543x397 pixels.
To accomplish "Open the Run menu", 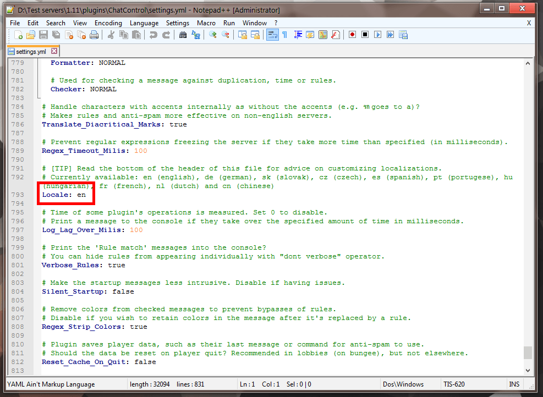I will point(229,23).
